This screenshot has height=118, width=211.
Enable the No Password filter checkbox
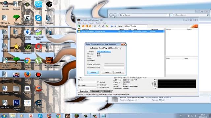click(x=98, y=88)
